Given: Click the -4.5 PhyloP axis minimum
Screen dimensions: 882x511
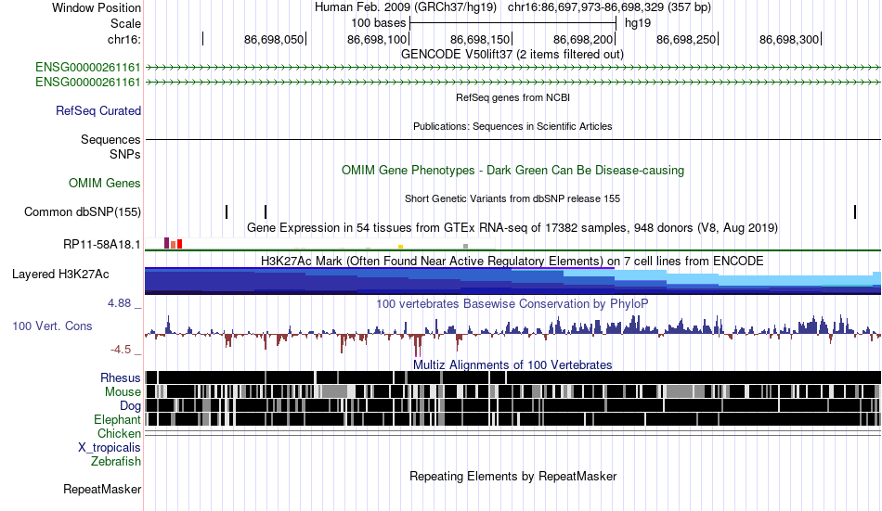Looking at the screenshot, I should coord(121,350).
